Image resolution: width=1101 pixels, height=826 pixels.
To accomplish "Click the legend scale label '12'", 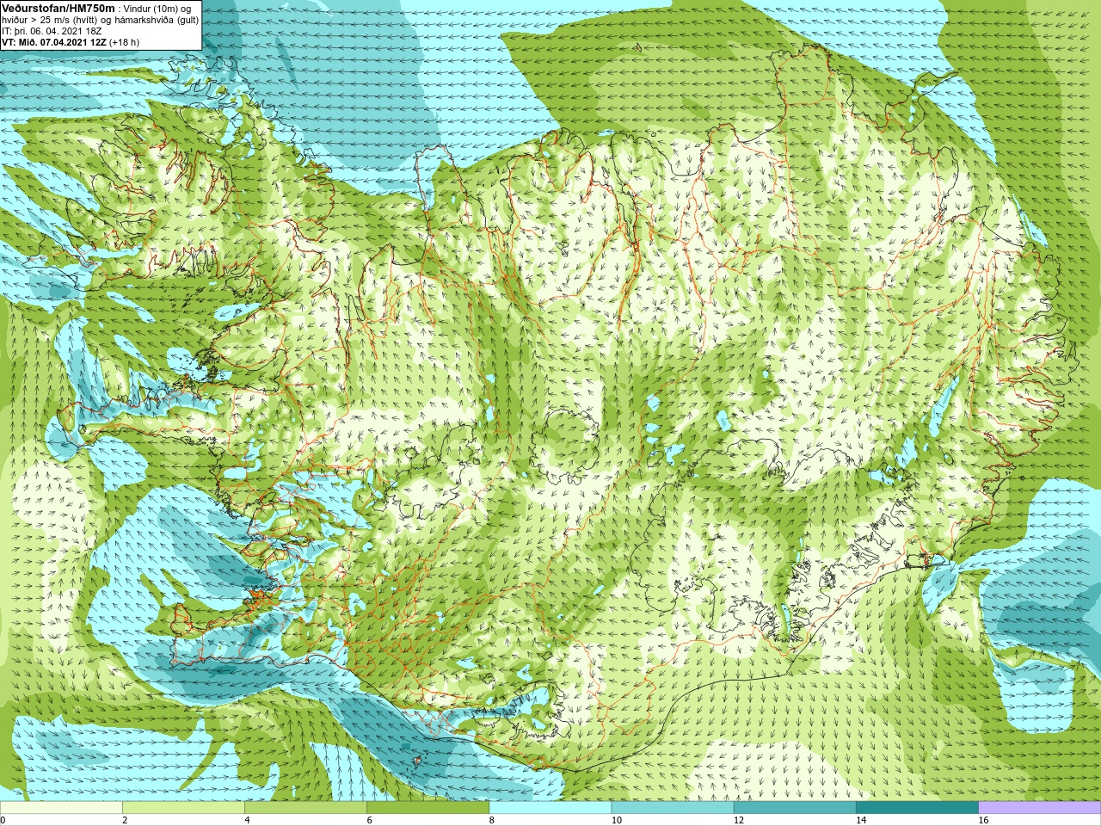I will click(739, 820).
